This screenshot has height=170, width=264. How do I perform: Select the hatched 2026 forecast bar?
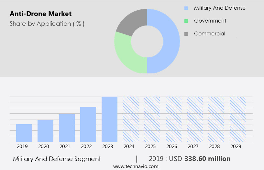173,119
